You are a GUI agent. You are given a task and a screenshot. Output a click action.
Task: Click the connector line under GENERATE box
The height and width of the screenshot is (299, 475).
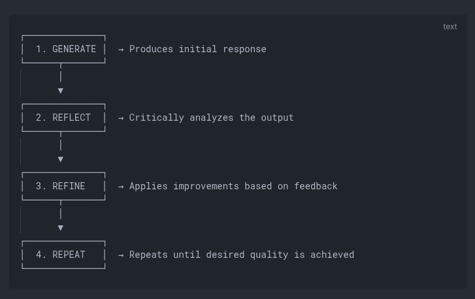pos(61,74)
